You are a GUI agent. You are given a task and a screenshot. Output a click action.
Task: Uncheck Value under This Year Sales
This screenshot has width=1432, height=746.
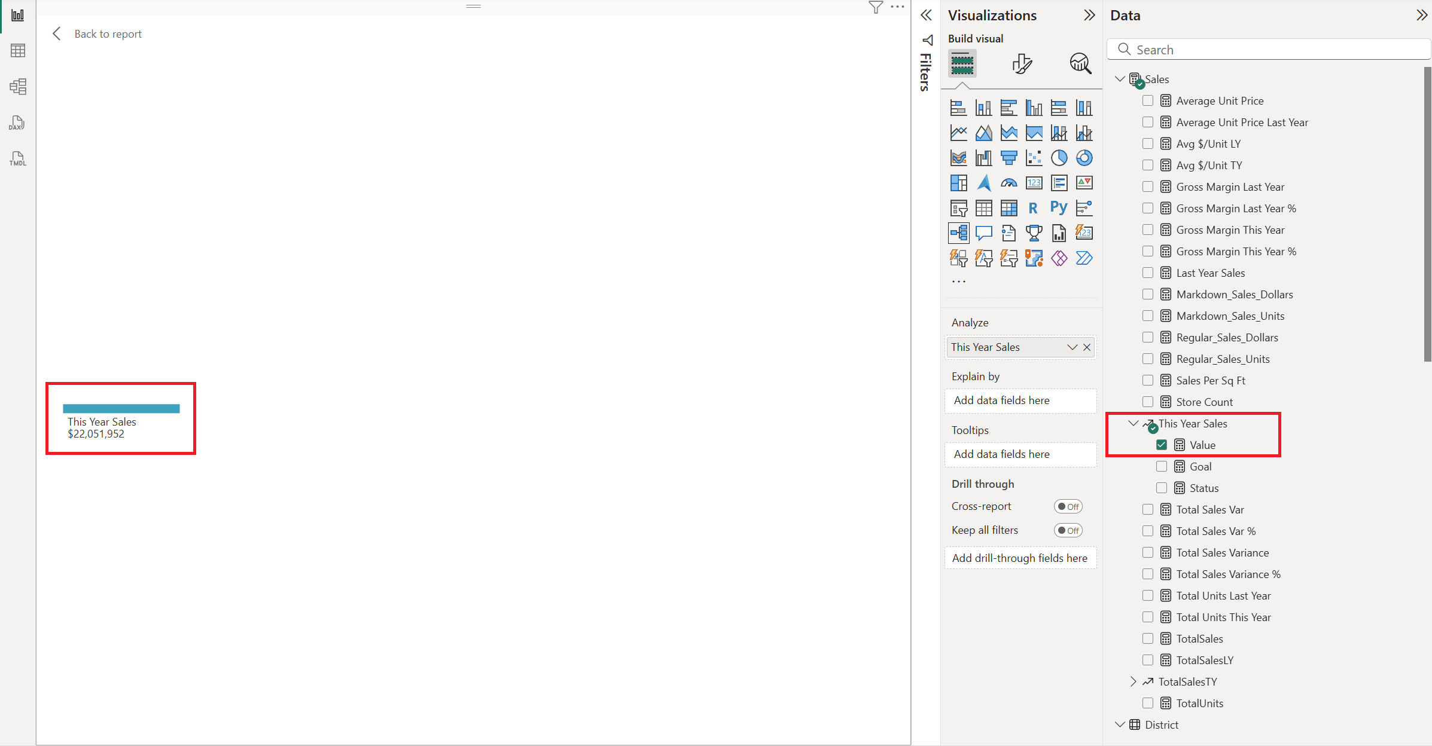pos(1162,445)
